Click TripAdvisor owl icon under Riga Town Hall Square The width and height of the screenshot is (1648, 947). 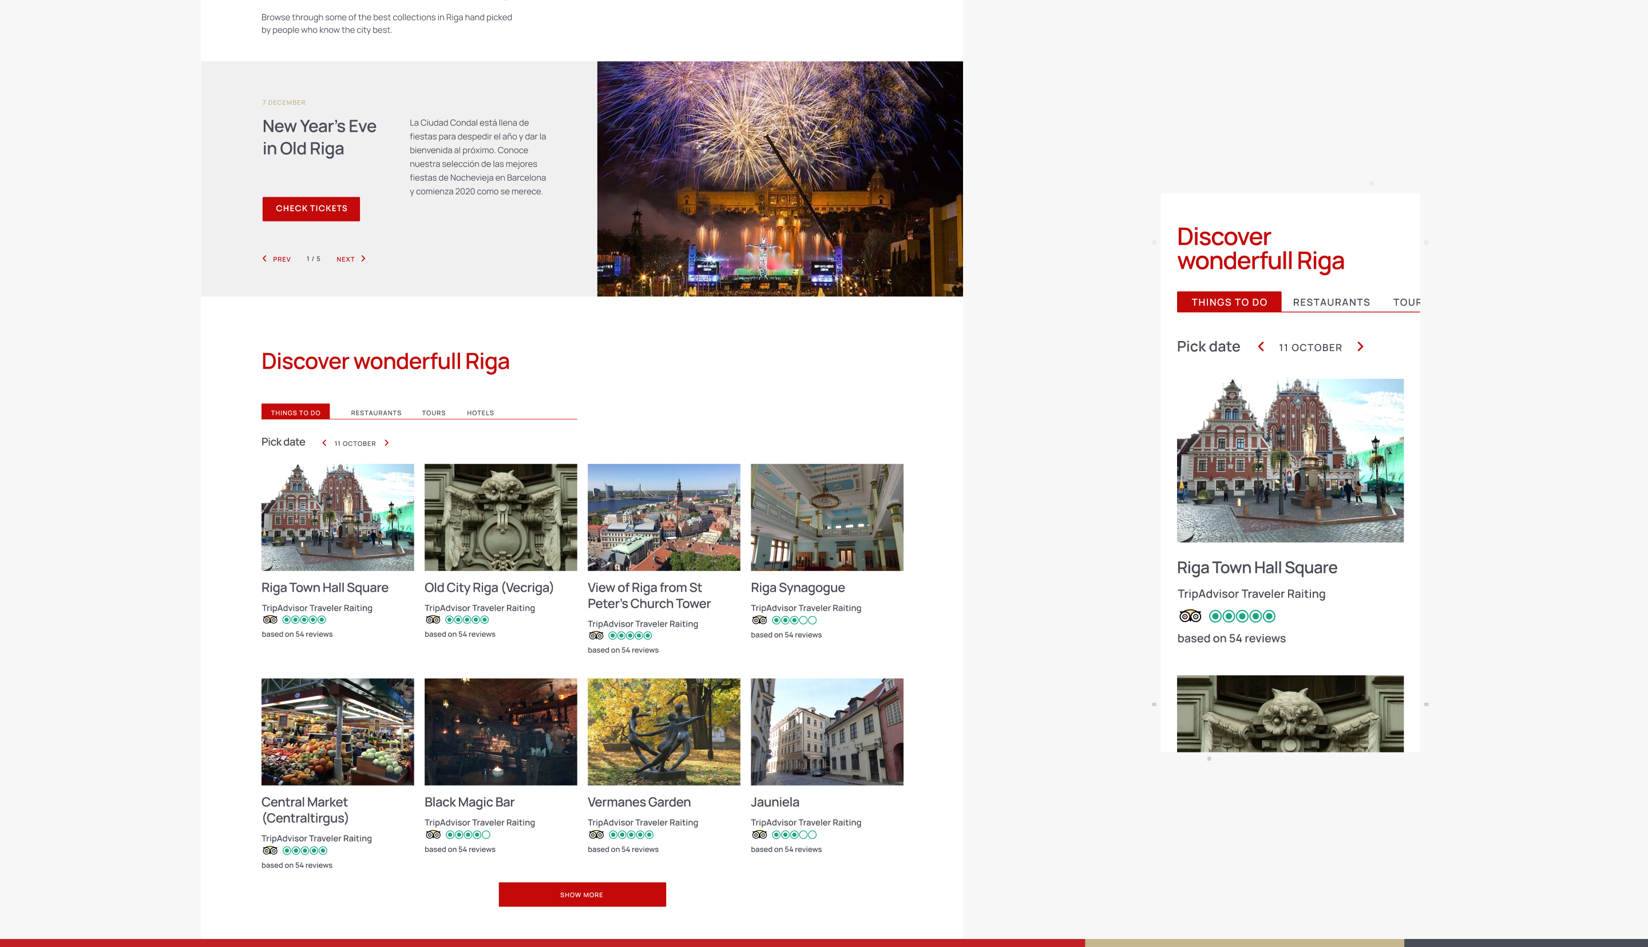tap(270, 620)
